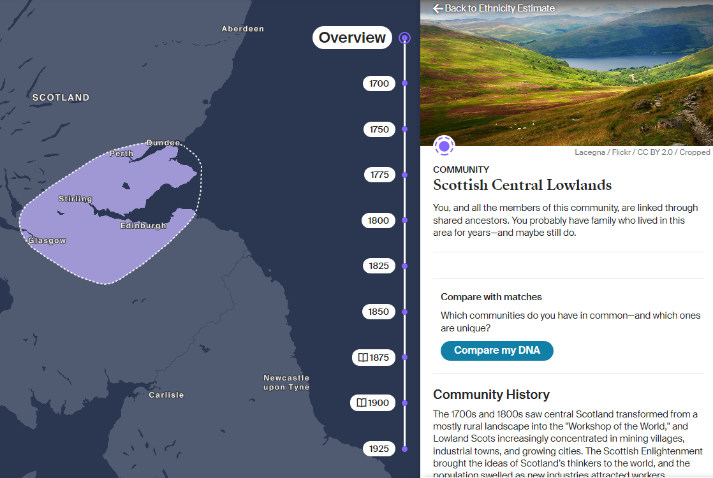Select the 1775 timeline label
The height and width of the screenshot is (478, 713).
coord(379,175)
